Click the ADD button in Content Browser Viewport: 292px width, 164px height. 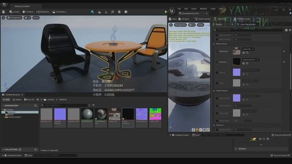[6, 100]
